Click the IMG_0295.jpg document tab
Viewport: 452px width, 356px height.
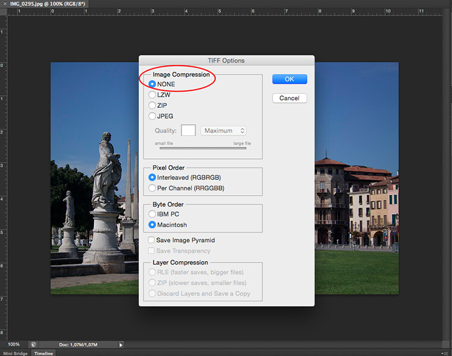point(45,4)
